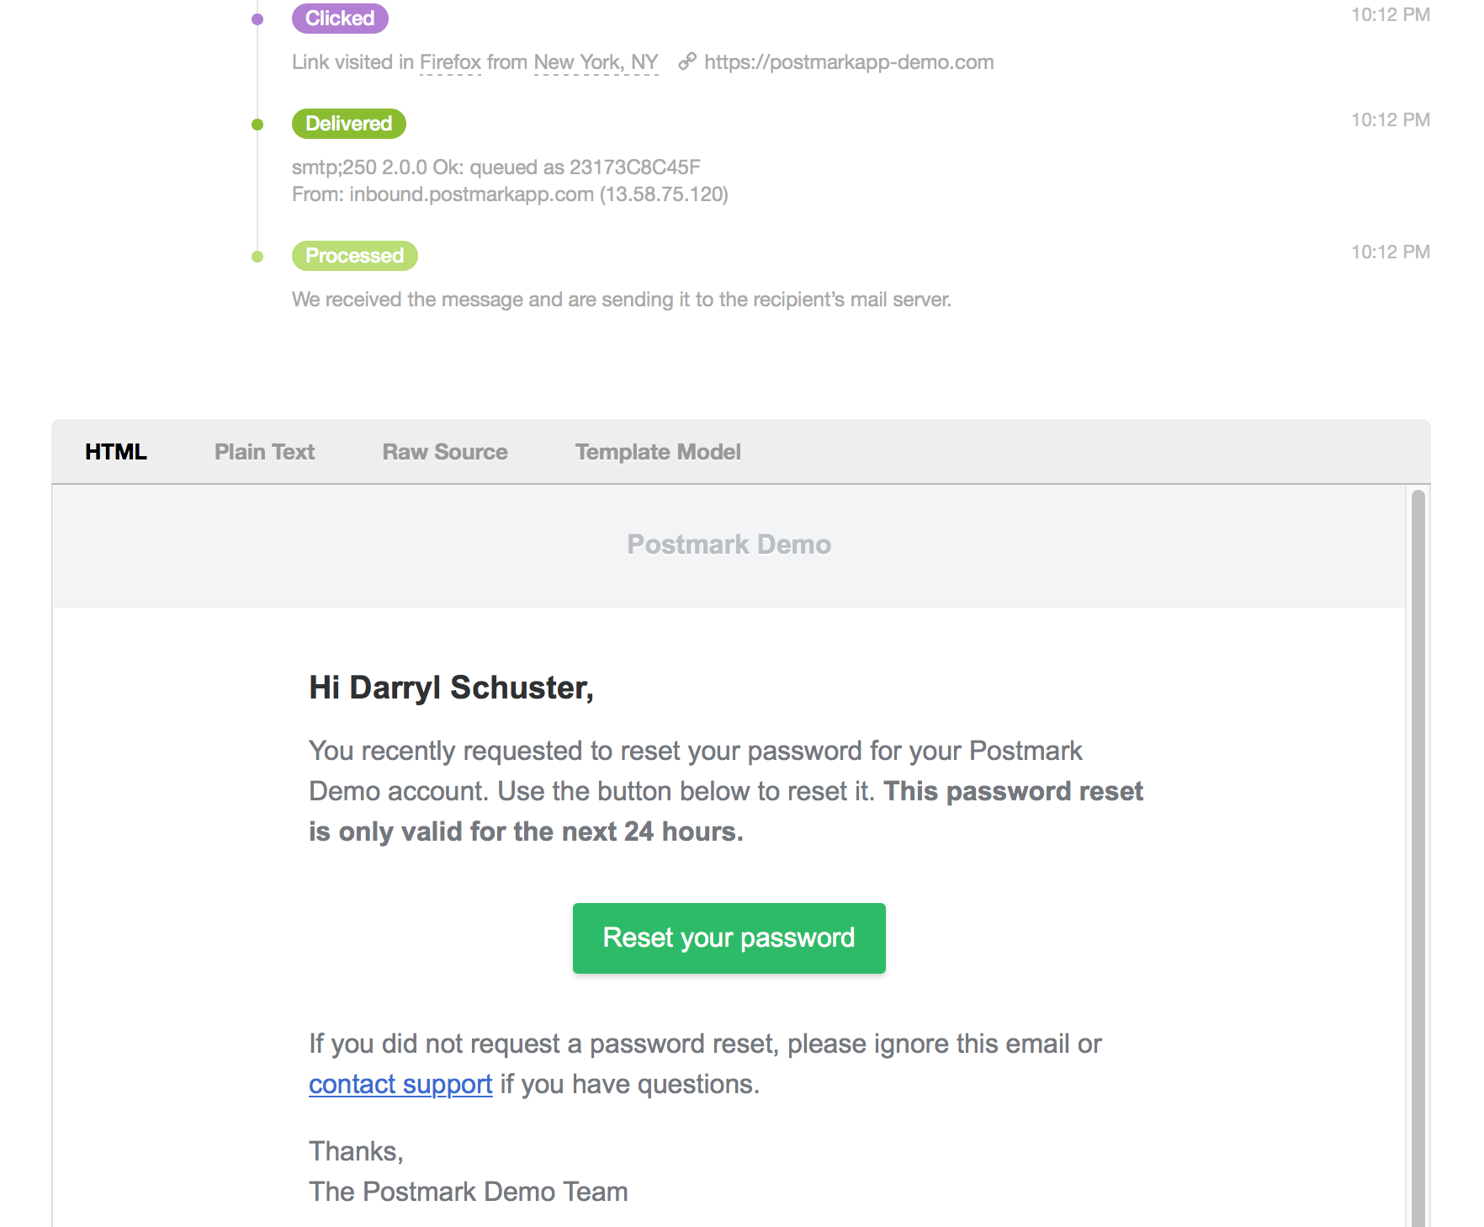Select the Template Model tab

658,452
